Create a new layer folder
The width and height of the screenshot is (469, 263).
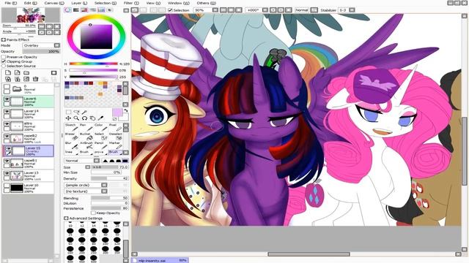coord(26,73)
